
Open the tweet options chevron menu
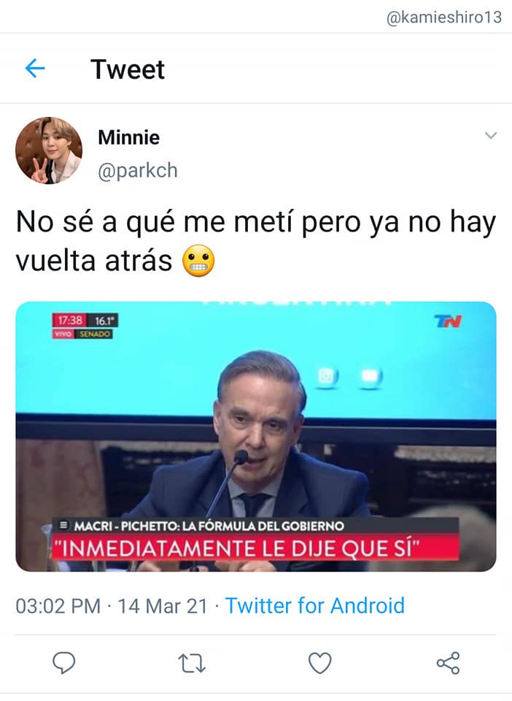(491, 135)
